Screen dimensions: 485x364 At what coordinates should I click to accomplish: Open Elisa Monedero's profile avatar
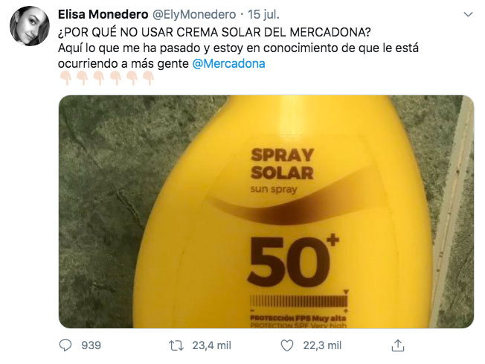point(30,26)
